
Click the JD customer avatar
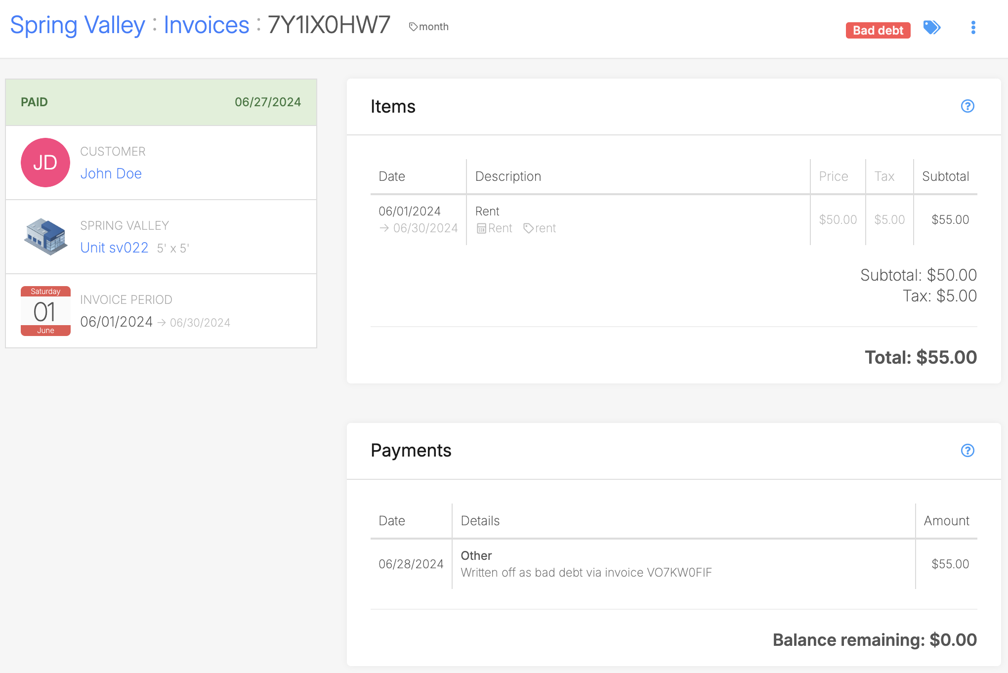tap(45, 163)
